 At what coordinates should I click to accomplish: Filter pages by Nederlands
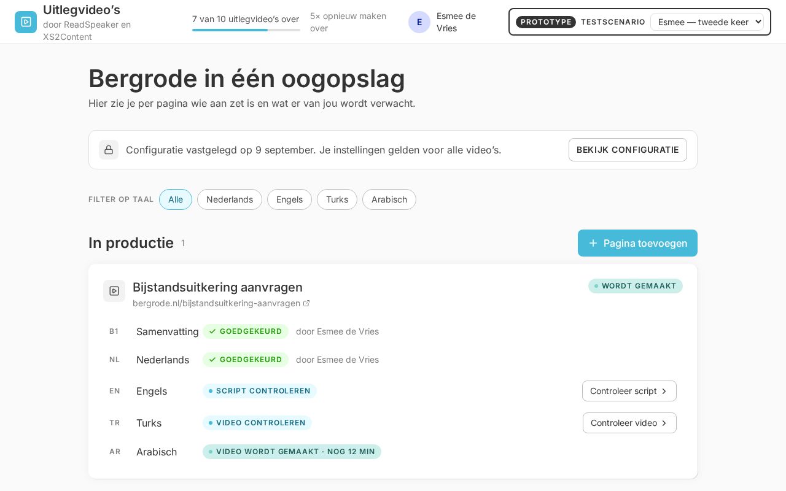coord(230,199)
